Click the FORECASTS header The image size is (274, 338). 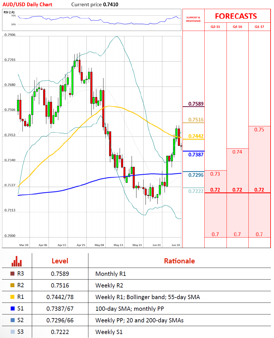pos(236,16)
